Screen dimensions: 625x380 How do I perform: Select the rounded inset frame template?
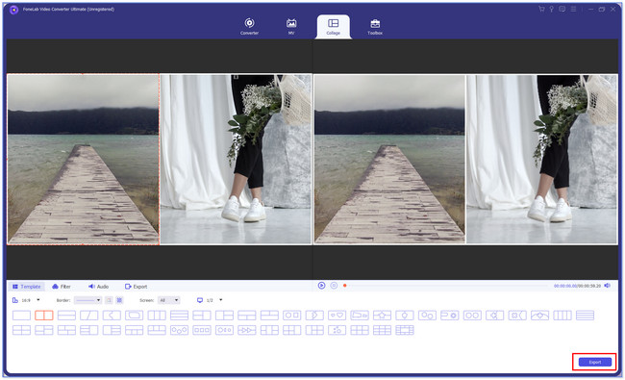click(134, 316)
